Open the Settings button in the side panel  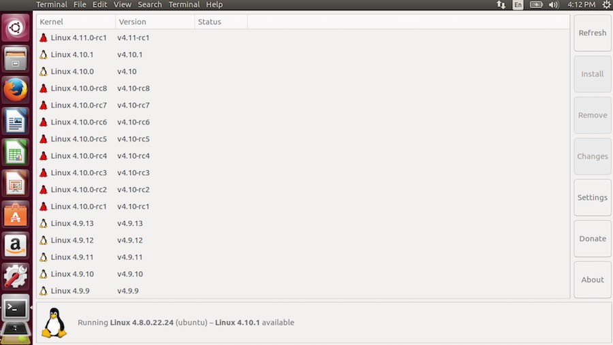point(592,197)
